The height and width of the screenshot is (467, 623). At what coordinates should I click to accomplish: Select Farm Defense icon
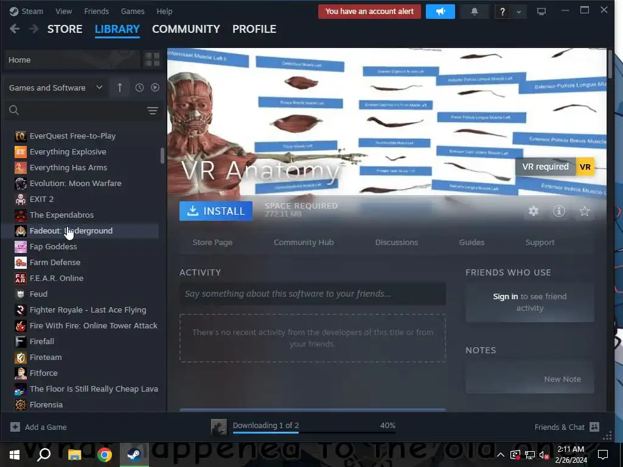(x=20, y=263)
